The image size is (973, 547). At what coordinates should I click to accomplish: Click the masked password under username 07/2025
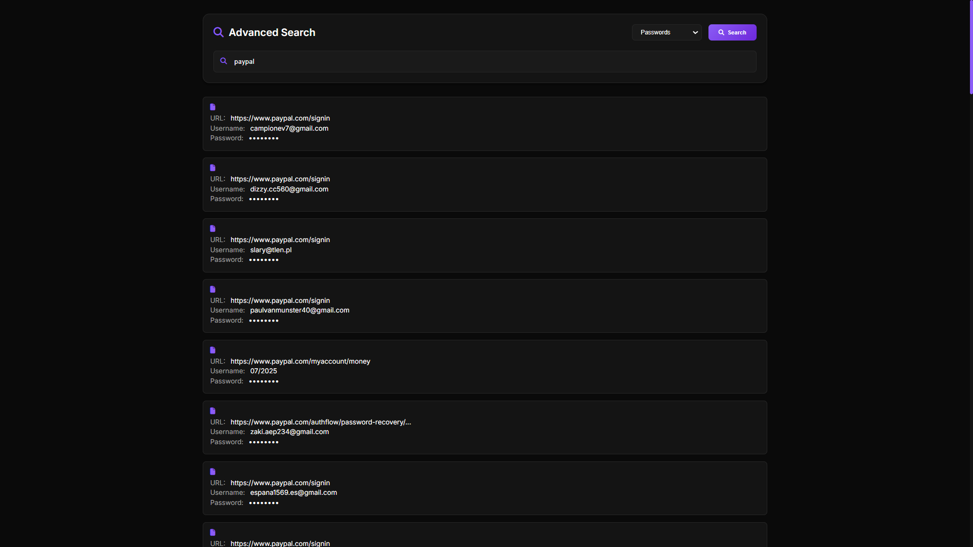[264, 381]
